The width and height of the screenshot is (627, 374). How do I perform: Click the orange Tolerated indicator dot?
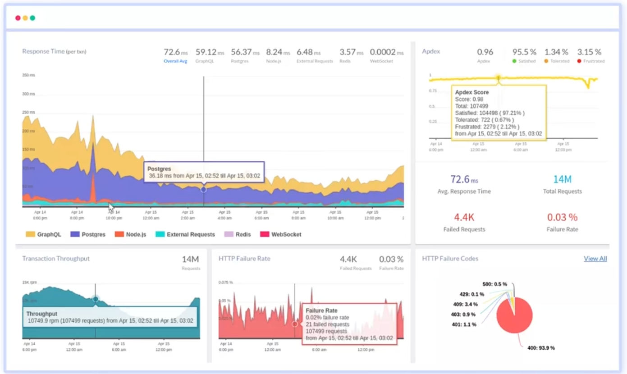(x=546, y=61)
